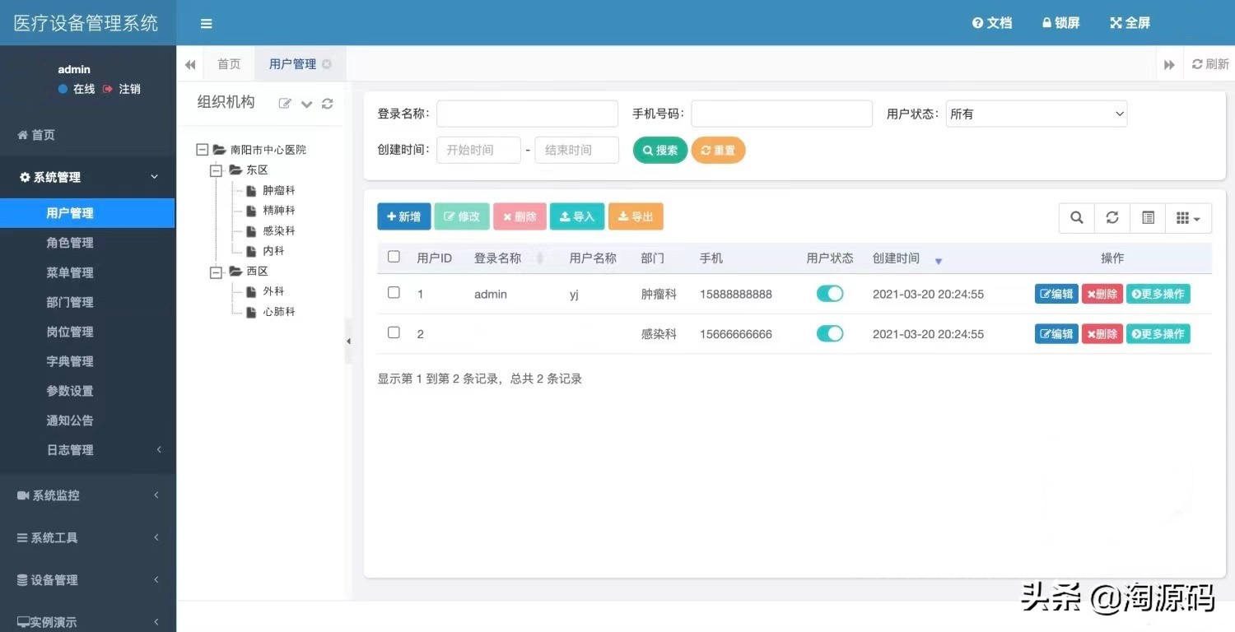Click the edit pencil icon beside 组织机构

coord(286,102)
